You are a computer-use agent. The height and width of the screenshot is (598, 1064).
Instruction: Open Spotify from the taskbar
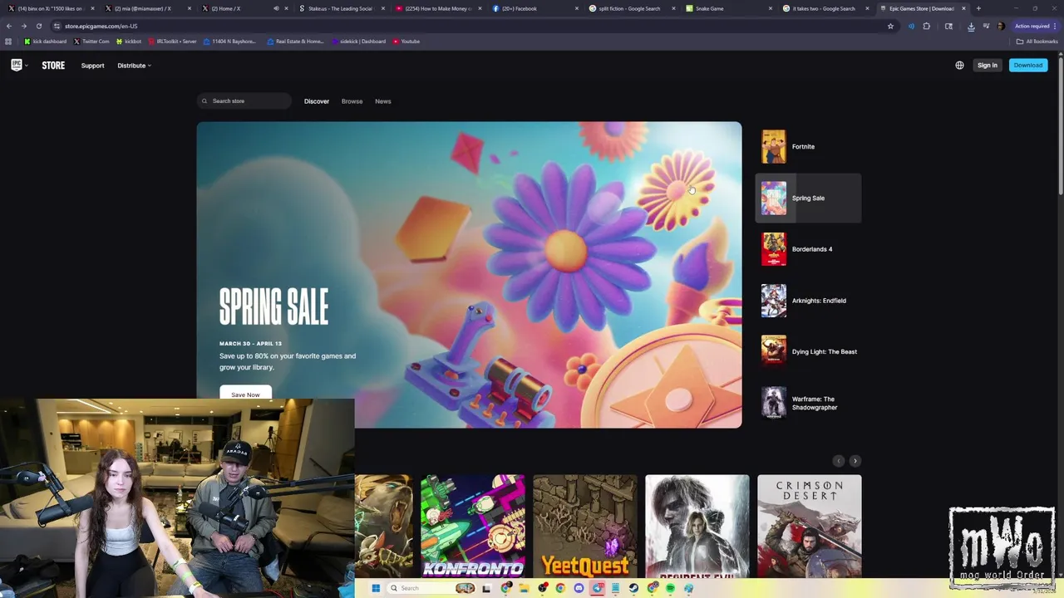pyautogui.click(x=670, y=588)
